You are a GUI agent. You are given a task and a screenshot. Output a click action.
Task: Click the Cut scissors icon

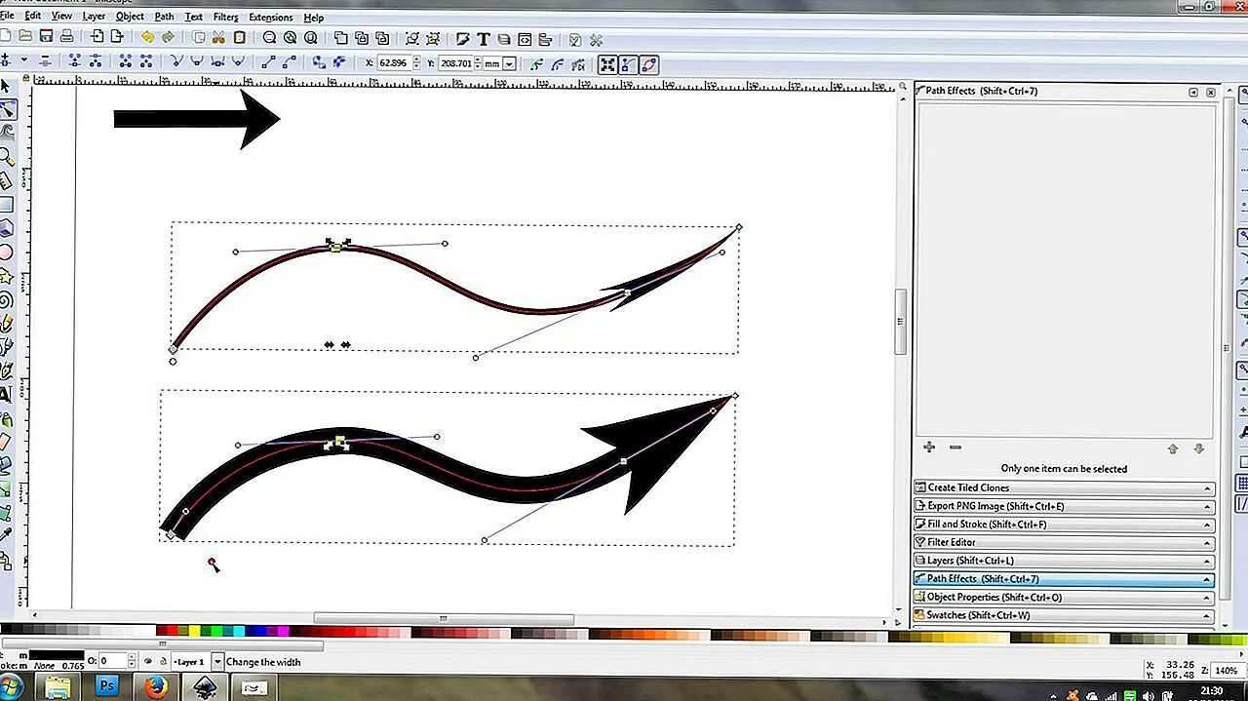point(218,37)
